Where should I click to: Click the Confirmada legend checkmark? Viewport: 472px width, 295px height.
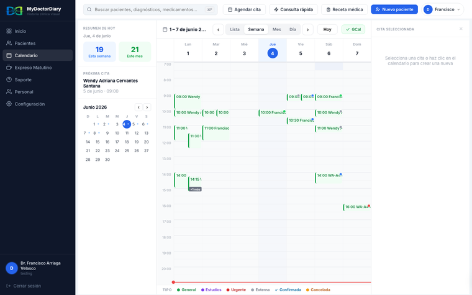[276, 290]
